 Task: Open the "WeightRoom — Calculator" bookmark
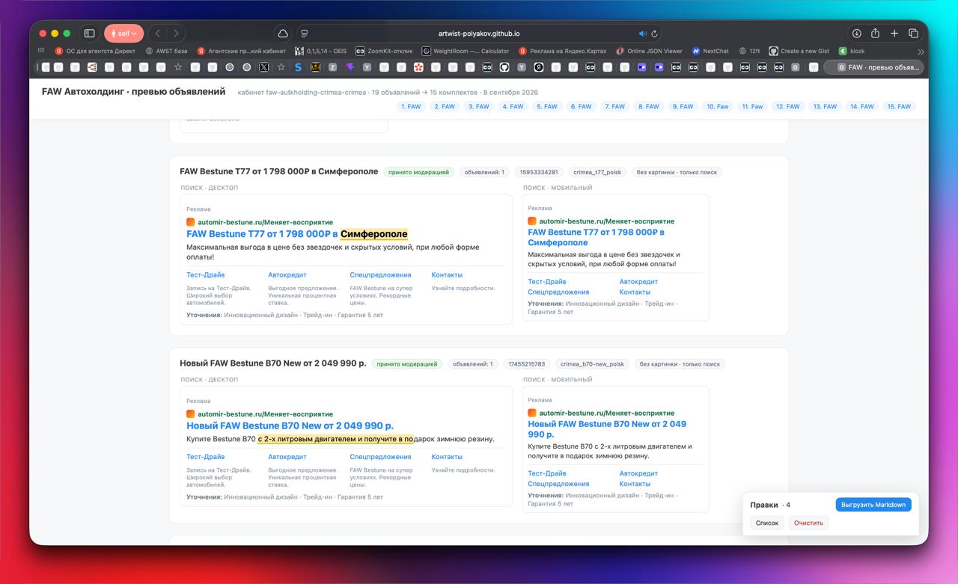click(x=466, y=51)
